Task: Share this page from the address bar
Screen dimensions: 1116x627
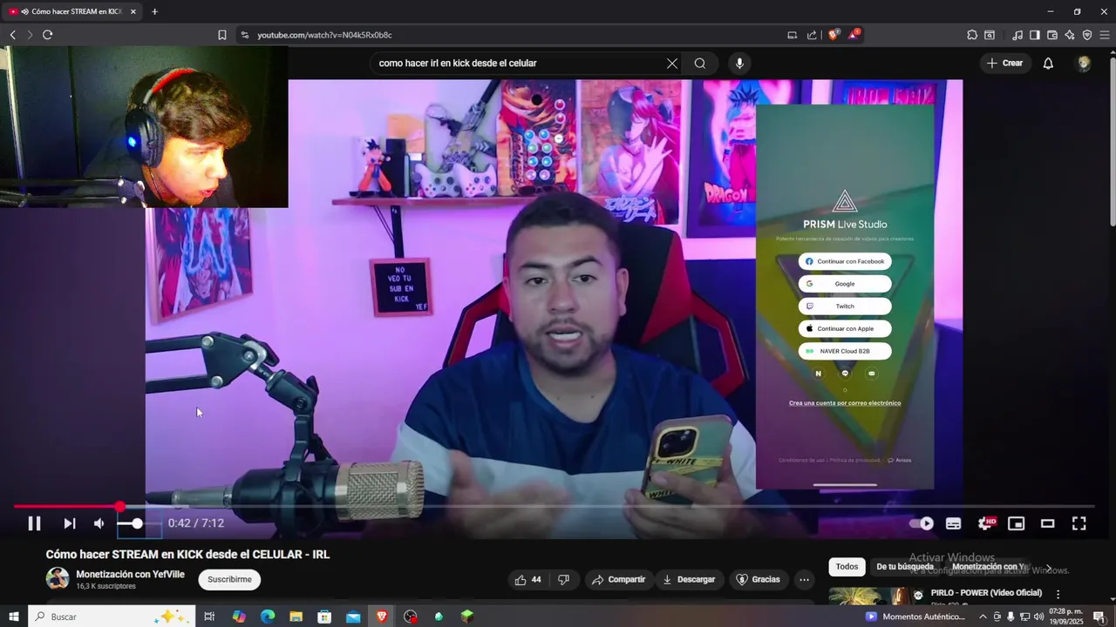Action: 812,35
